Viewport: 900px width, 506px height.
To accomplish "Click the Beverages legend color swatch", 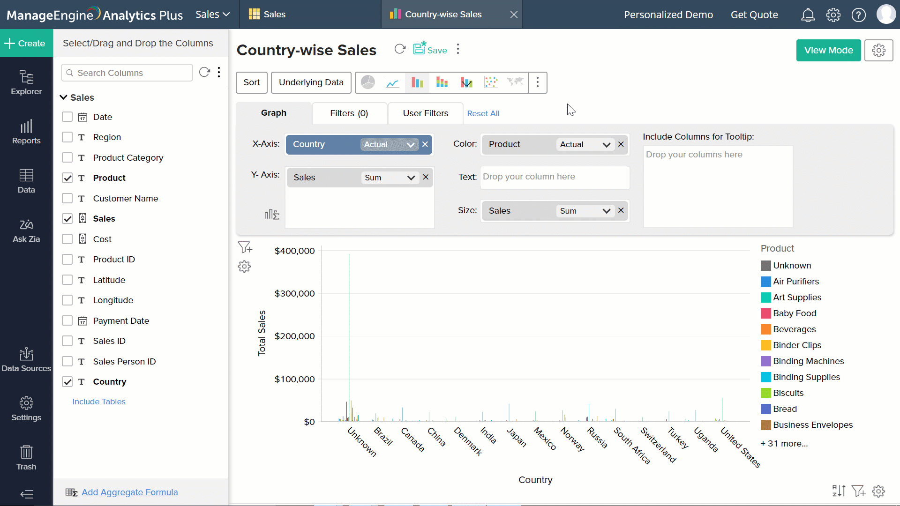I will pyautogui.click(x=766, y=329).
